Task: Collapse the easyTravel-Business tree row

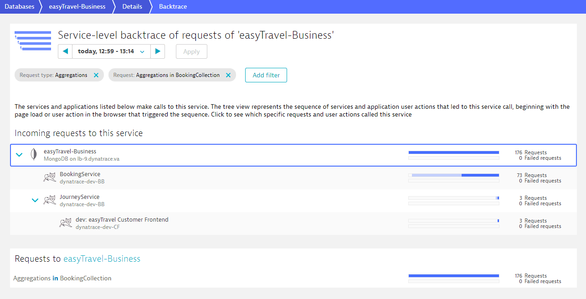Action: point(19,155)
